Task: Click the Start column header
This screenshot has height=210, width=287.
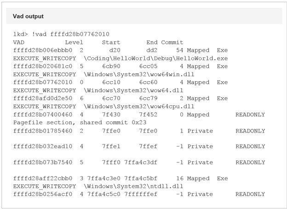Action: tap(111, 42)
